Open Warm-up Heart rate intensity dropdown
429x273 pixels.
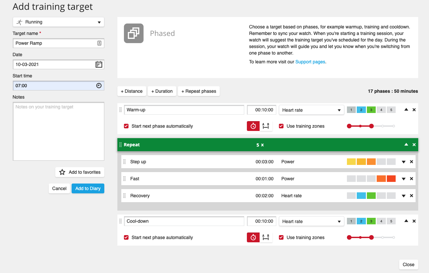[x=311, y=110]
